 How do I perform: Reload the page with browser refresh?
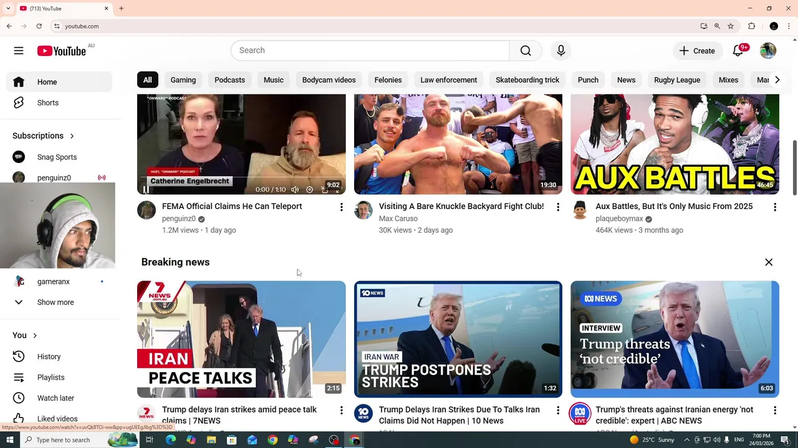[39, 26]
